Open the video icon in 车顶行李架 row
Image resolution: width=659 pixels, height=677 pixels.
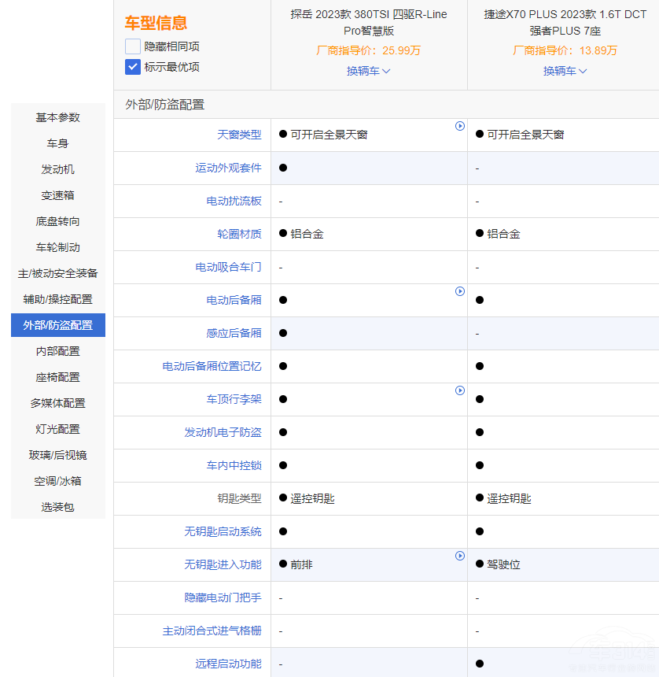tap(460, 390)
